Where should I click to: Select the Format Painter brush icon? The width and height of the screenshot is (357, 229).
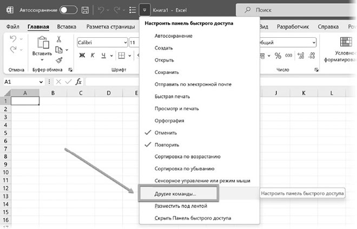click(x=58, y=59)
